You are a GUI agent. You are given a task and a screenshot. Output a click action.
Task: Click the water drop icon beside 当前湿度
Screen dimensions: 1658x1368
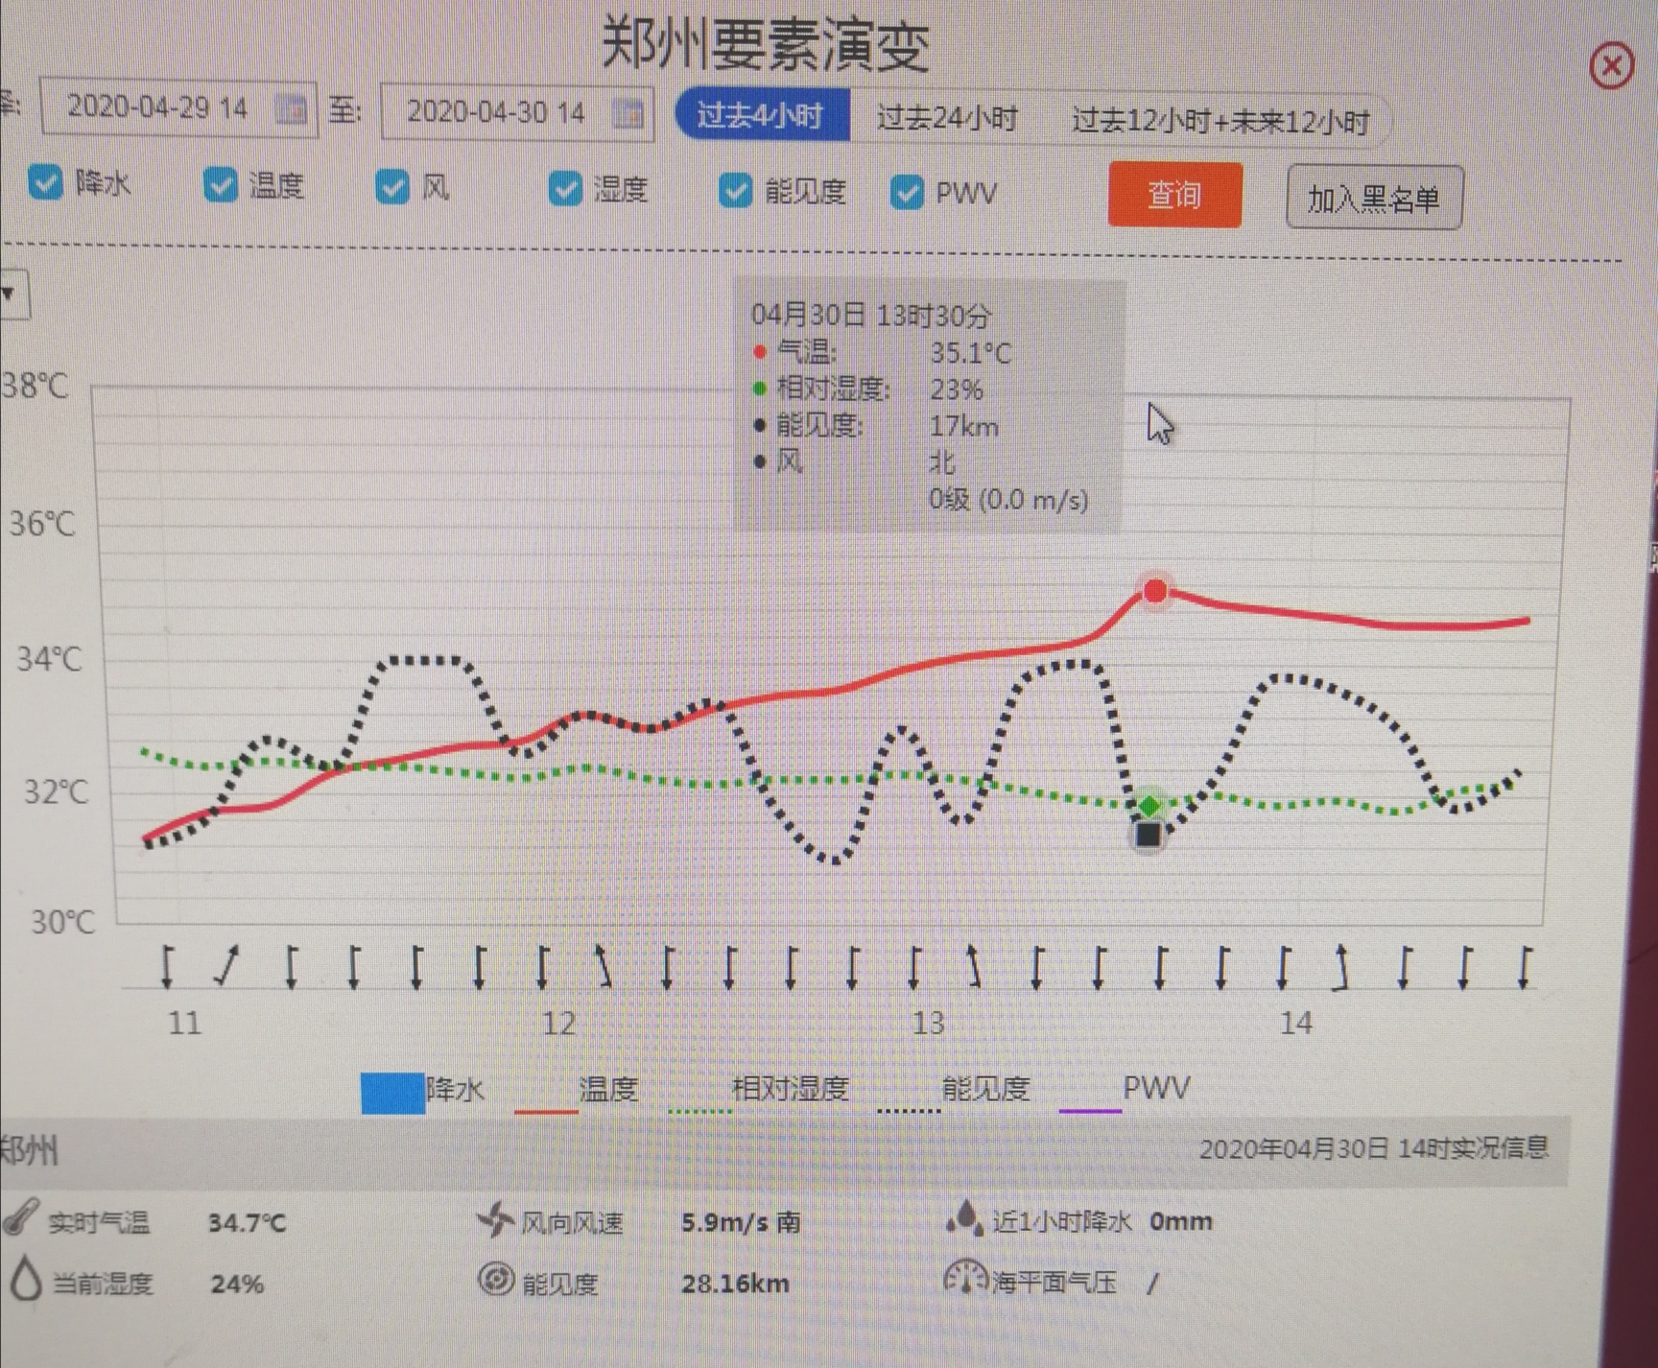point(25,1280)
